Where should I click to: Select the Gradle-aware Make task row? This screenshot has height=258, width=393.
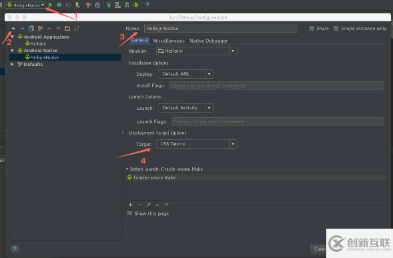(256, 177)
